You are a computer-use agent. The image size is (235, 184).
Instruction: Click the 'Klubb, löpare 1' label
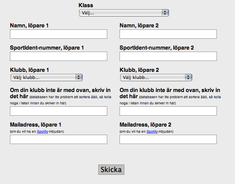click(29, 70)
